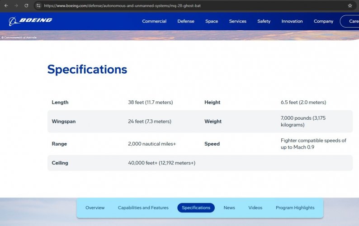Open the site information icon in address bar
359x226 pixels.
pos(38,6)
